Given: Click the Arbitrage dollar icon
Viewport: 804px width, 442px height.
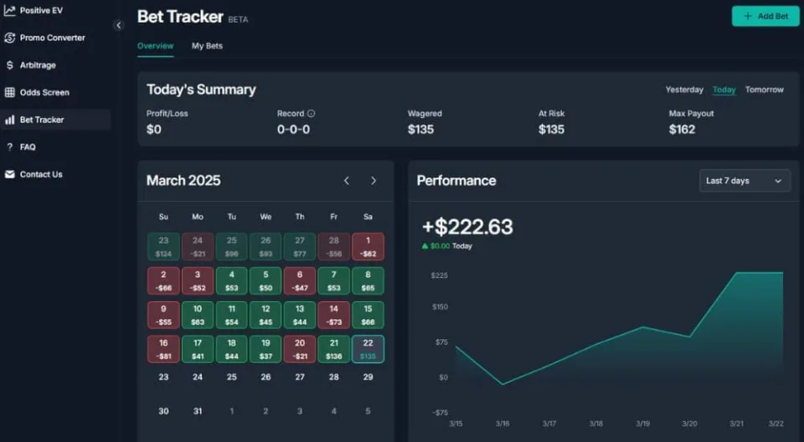Looking at the screenshot, I should click(10, 65).
